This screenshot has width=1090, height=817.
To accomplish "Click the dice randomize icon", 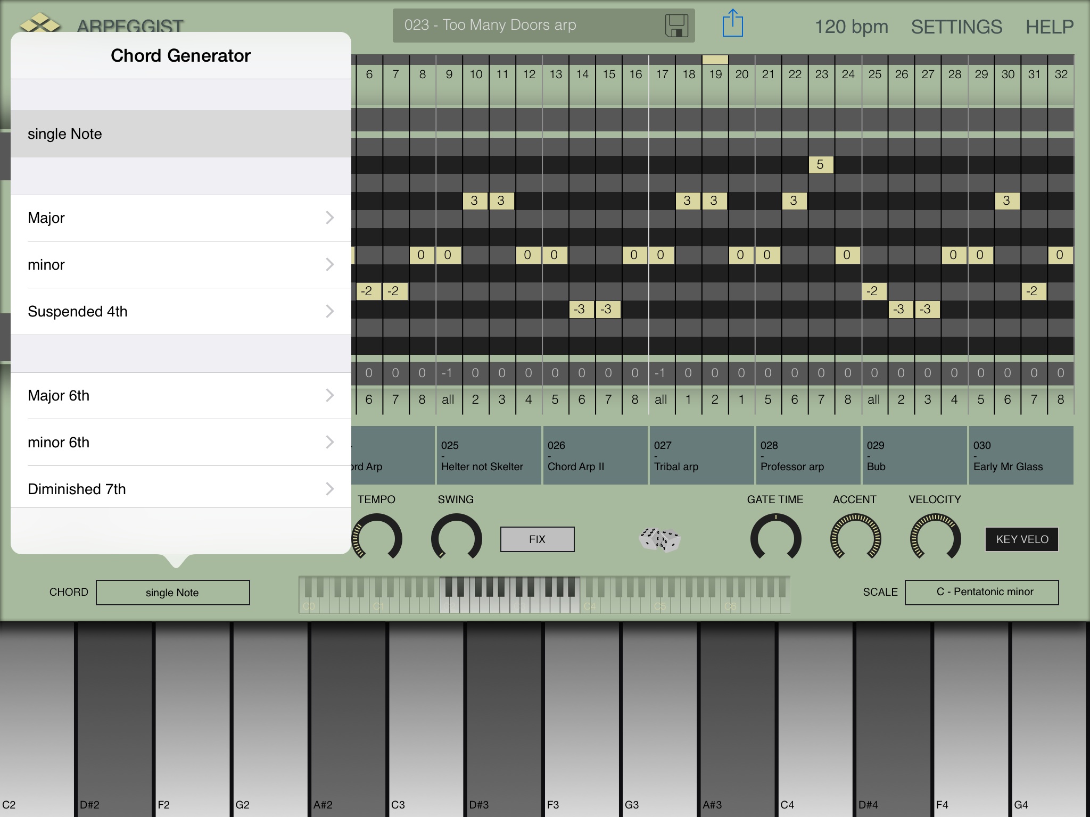I will click(x=660, y=539).
